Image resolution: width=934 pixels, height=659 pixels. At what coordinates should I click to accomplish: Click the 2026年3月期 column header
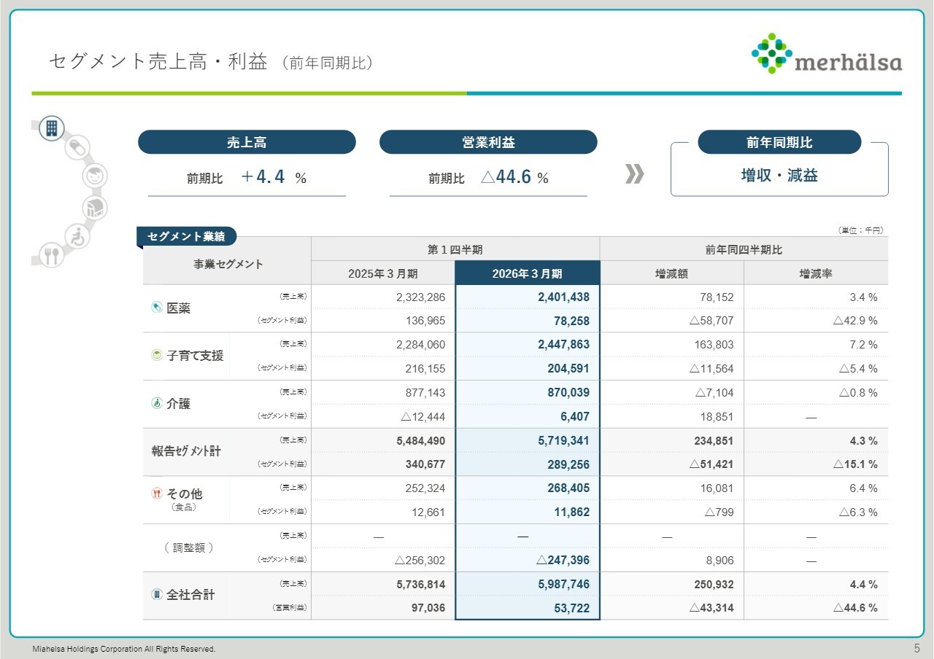(x=528, y=273)
